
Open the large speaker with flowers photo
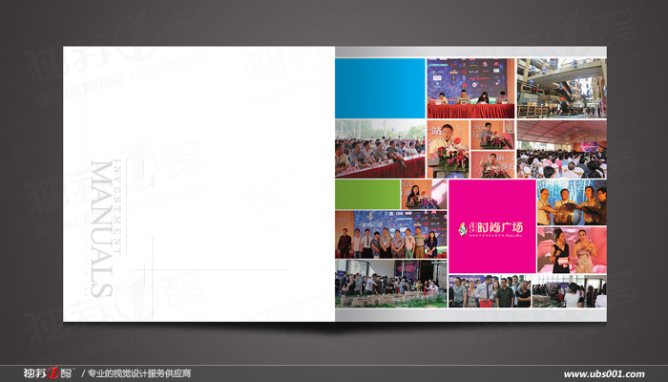click(449, 149)
